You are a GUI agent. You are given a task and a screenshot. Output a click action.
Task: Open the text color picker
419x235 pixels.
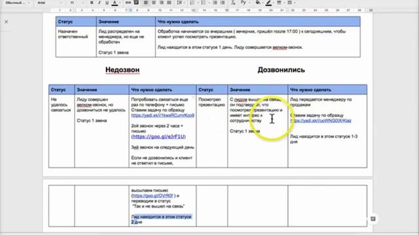point(115,3)
